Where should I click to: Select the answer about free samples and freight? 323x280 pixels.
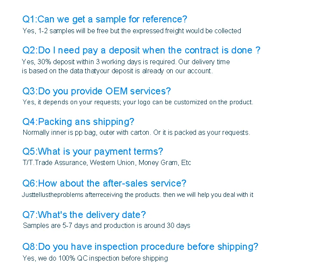point(132,31)
